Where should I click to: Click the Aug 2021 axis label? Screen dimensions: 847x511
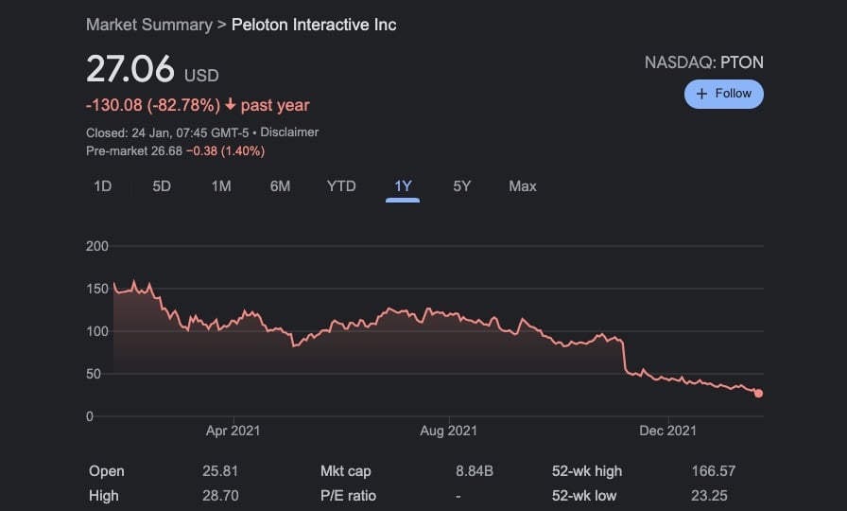(x=448, y=431)
